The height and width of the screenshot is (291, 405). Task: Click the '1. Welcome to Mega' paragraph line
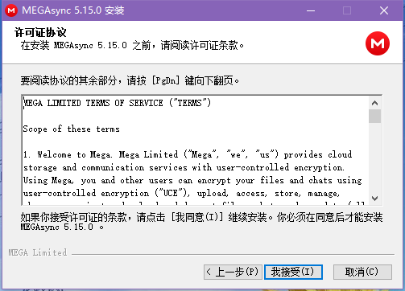(188, 154)
